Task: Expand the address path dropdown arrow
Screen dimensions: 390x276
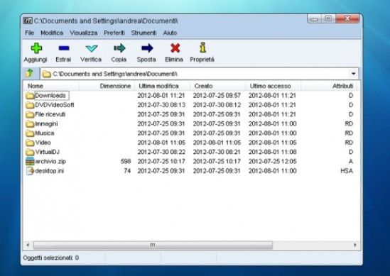Action: point(353,74)
